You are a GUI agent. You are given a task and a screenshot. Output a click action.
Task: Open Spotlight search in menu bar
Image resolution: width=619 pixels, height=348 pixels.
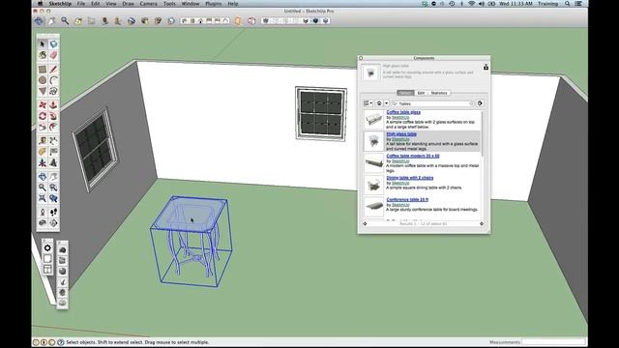click(x=568, y=4)
